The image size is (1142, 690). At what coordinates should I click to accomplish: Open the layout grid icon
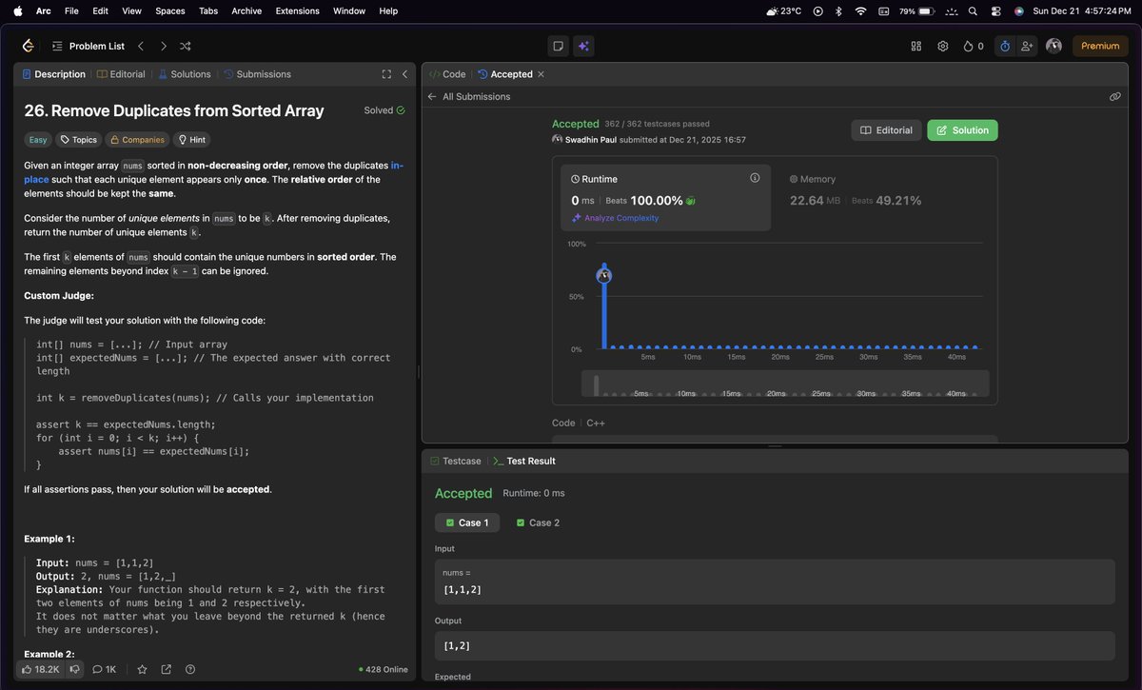click(x=916, y=46)
